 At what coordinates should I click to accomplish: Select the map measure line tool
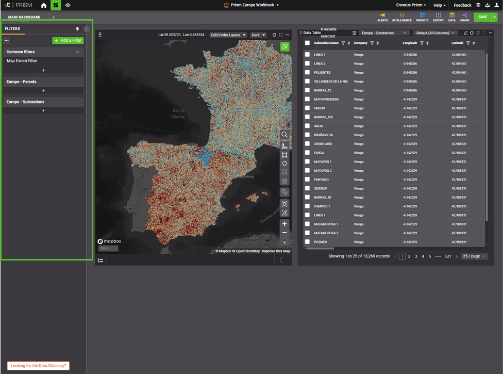[x=284, y=147]
